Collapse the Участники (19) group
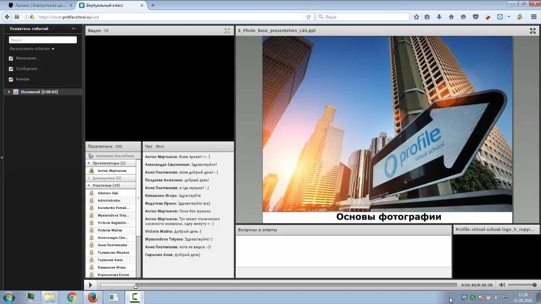The height and width of the screenshot is (304, 541). [x=89, y=185]
